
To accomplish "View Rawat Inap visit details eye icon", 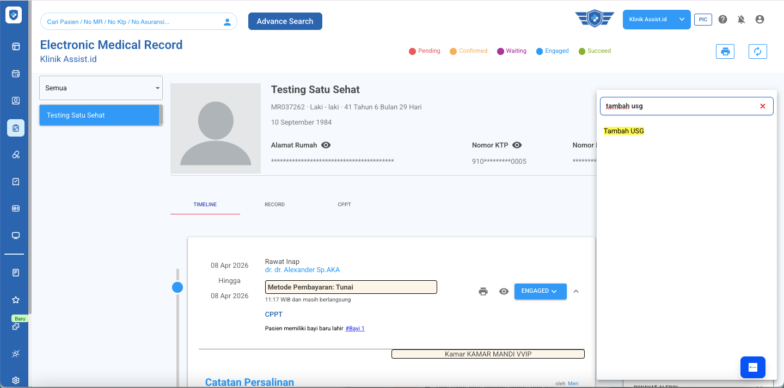I will tap(504, 291).
